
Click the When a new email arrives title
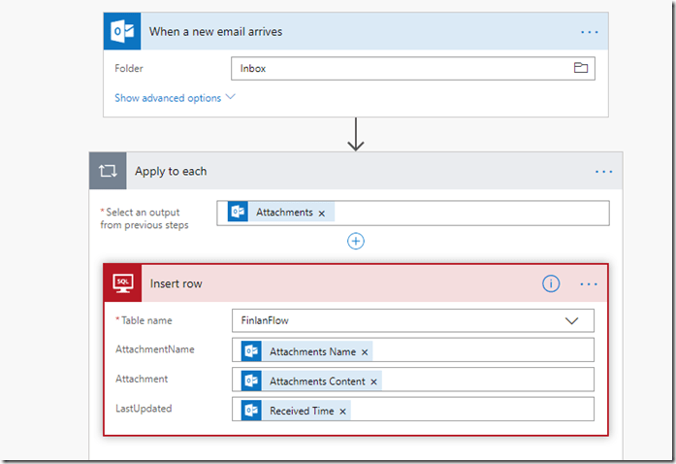(x=216, y=32)
